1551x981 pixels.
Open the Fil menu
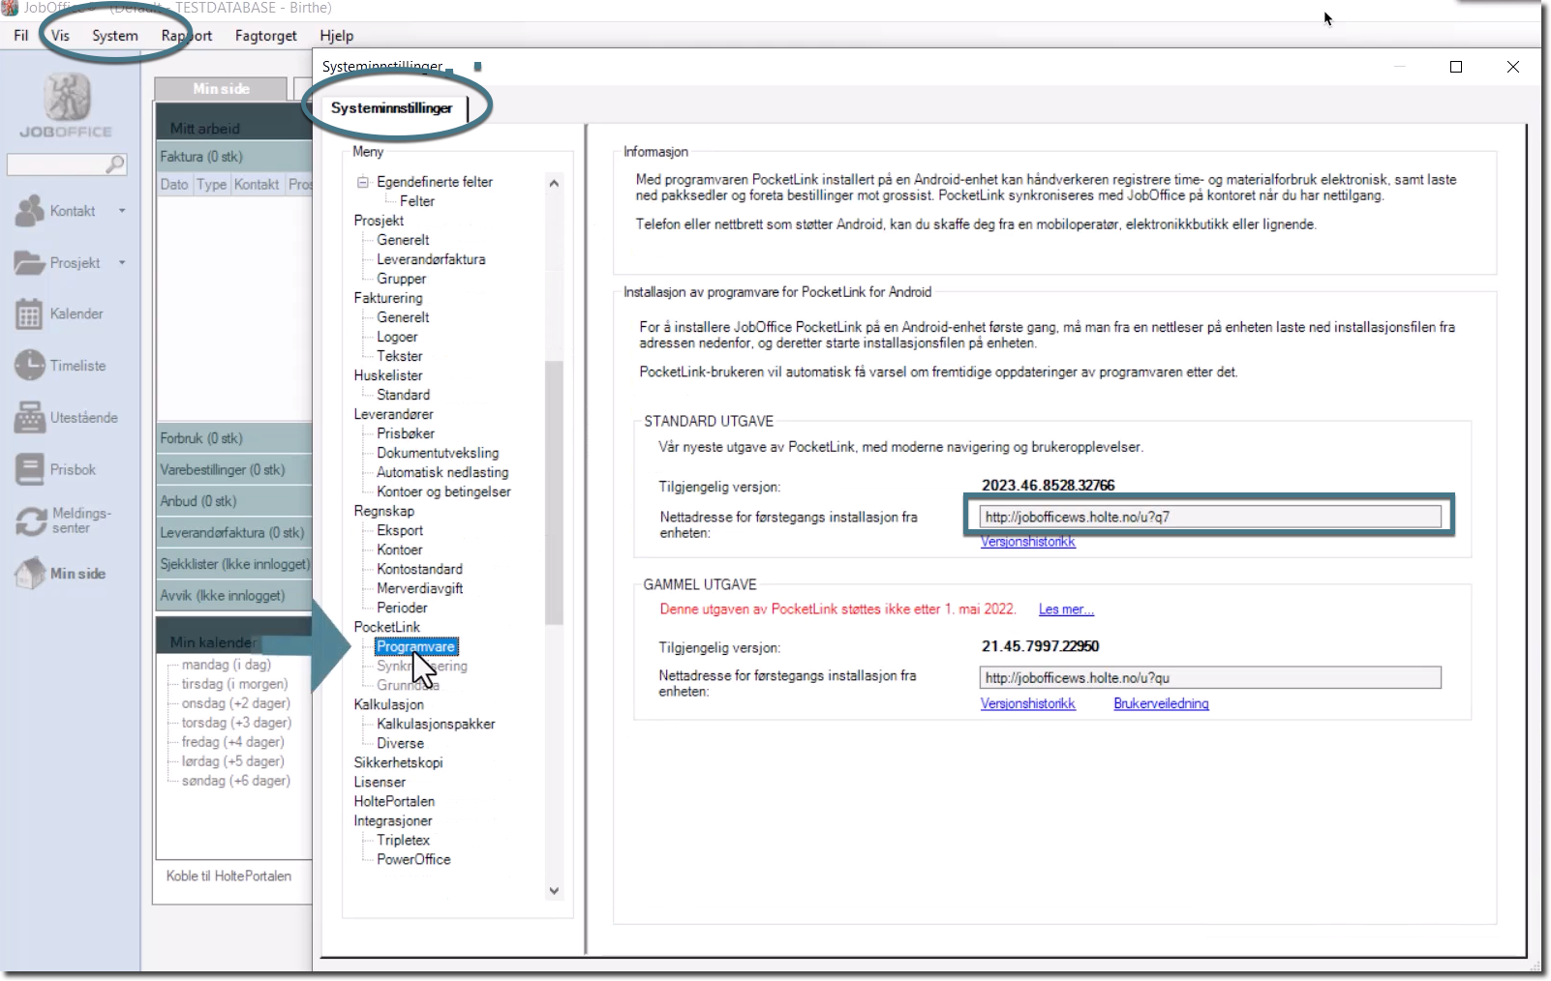point(21,36)
